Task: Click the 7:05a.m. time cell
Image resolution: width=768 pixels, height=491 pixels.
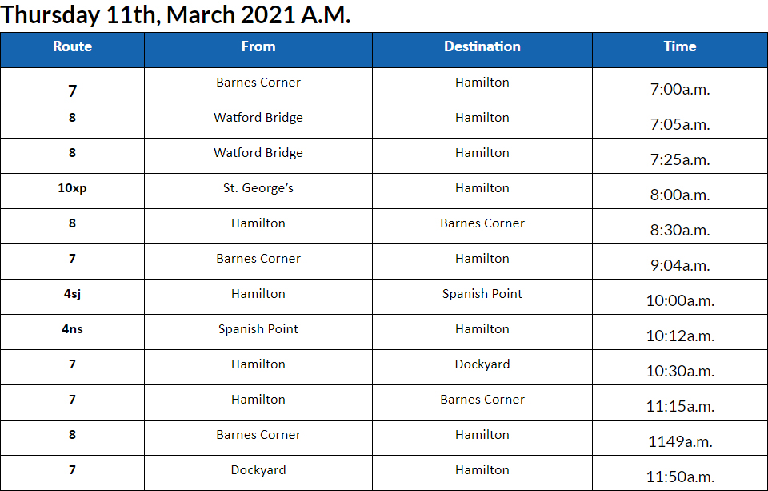Action: tap(679, 124)
